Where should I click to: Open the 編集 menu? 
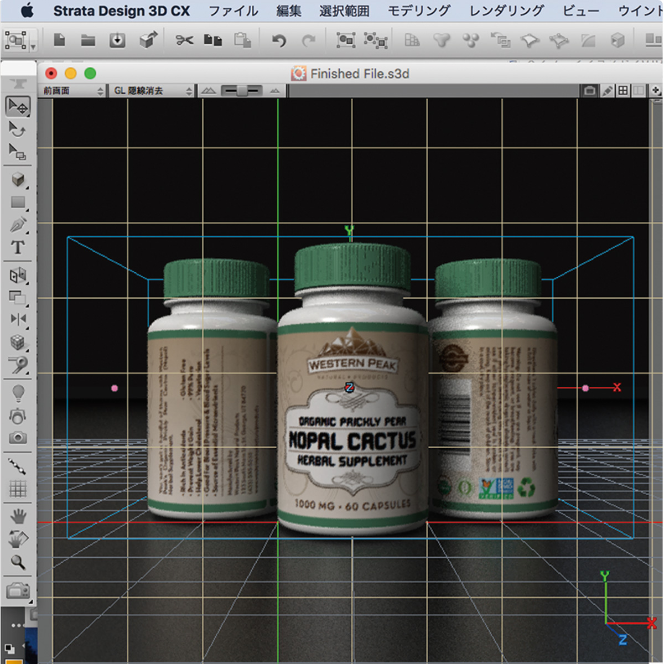tap(289, 11)
